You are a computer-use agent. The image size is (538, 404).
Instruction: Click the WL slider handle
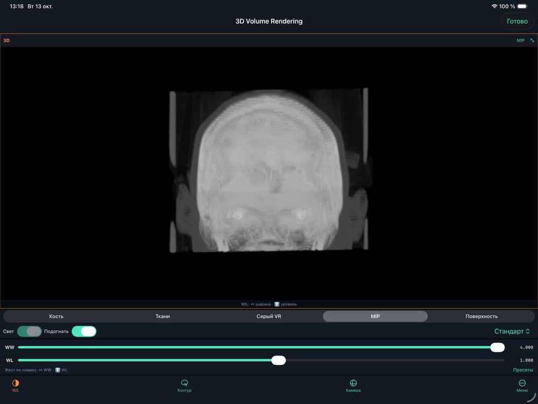[x=279, y=360]
